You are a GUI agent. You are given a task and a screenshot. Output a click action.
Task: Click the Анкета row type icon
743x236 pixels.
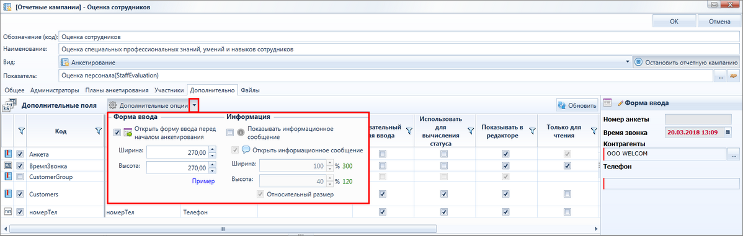[8, 154]
